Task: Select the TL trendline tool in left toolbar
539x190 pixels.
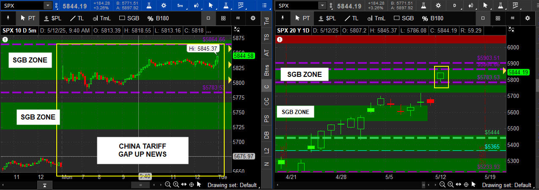Action: [78, 18]
